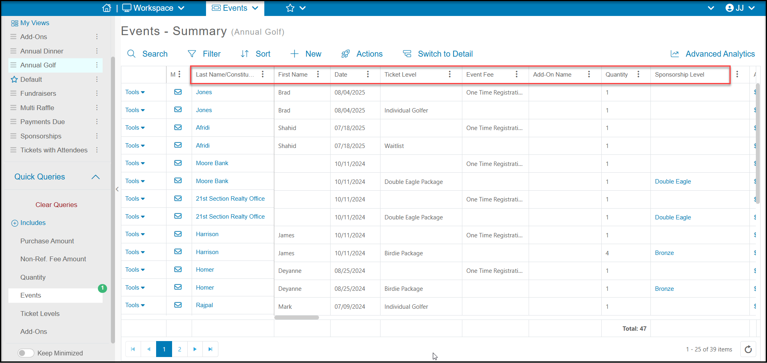Viewport: 767px width, 363px height.
Task: Toggle Keep Minimized switch
Action: tap(26, 353)
